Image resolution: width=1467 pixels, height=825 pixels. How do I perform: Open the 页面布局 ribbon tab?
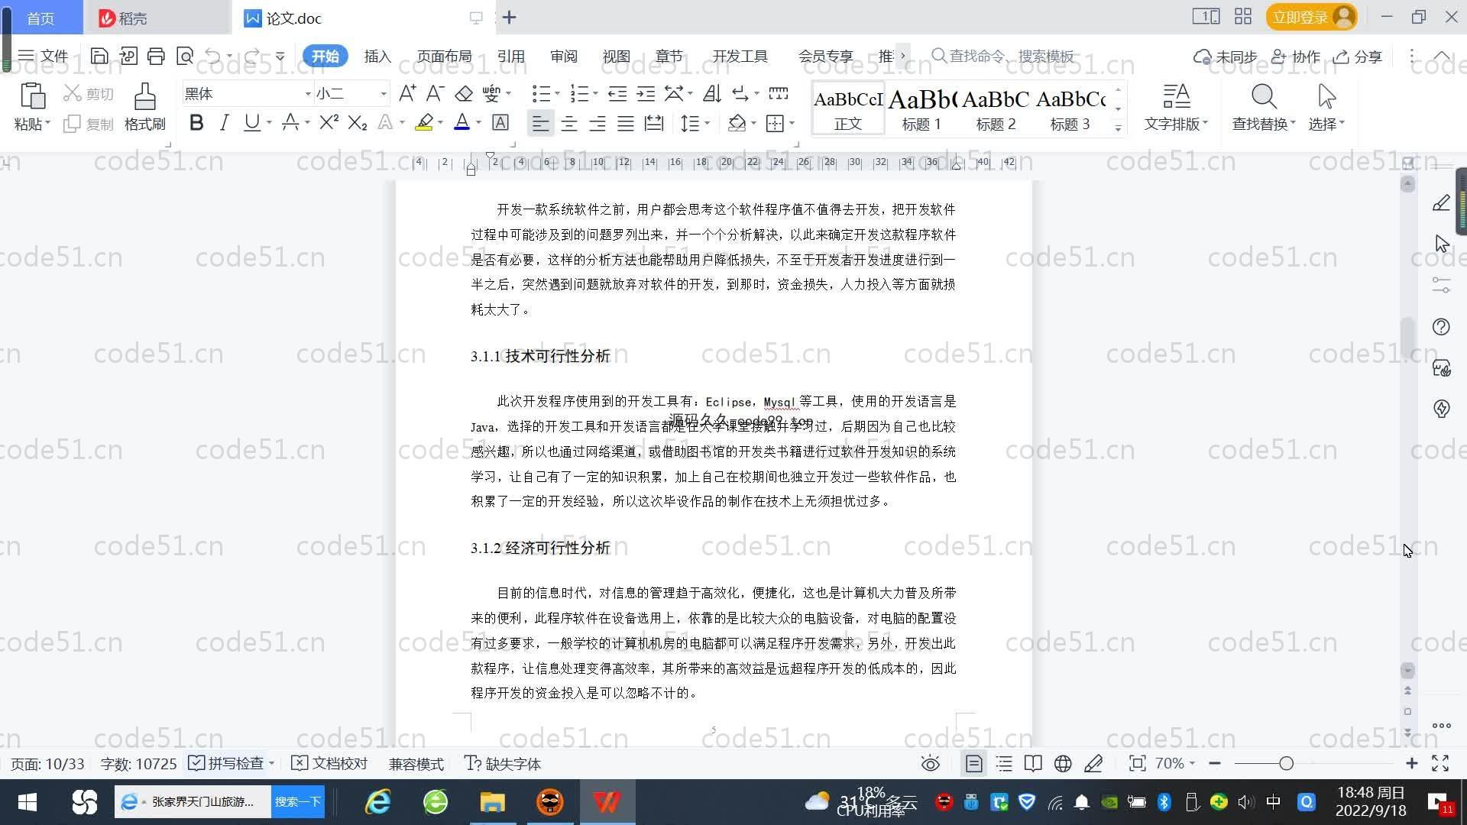444,56
